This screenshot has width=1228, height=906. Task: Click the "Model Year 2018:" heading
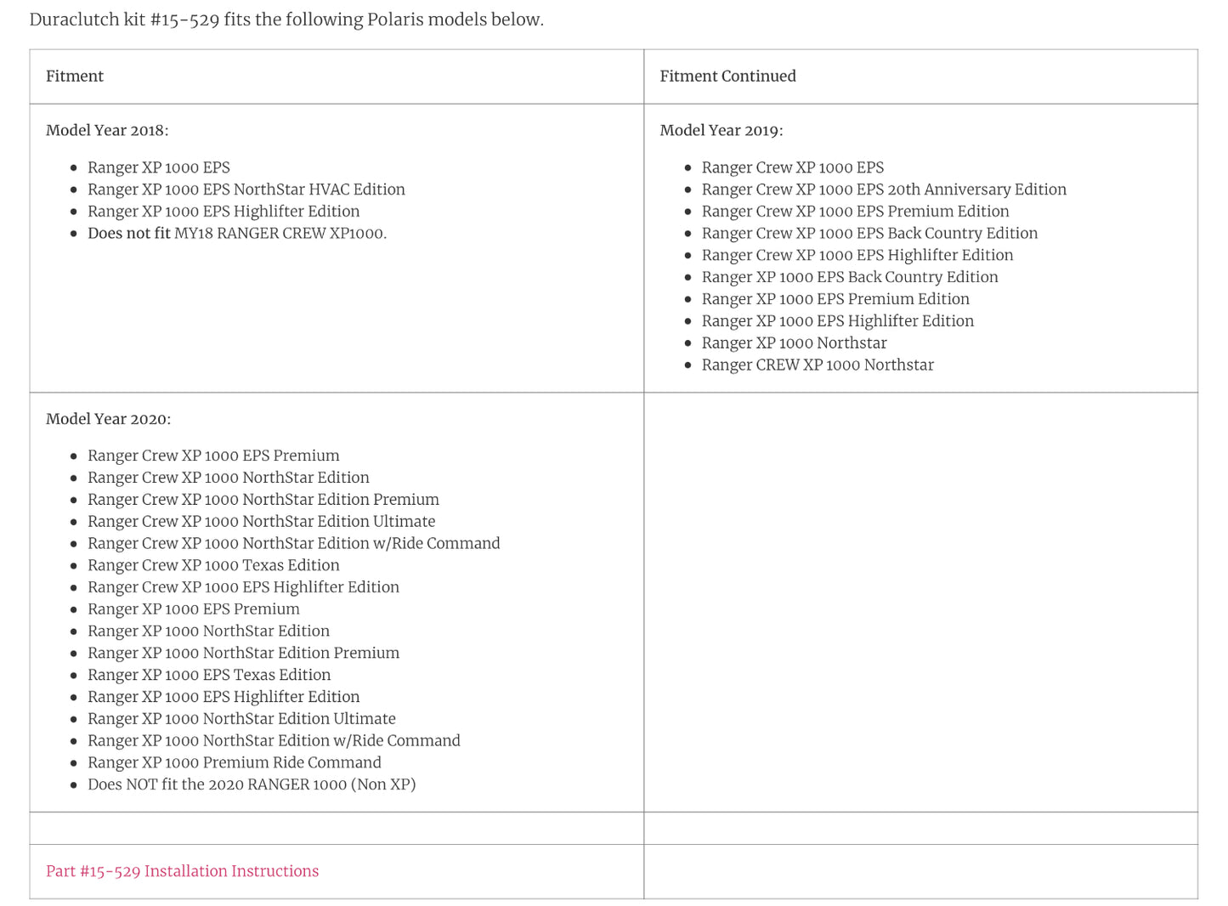tap(107, 130)
